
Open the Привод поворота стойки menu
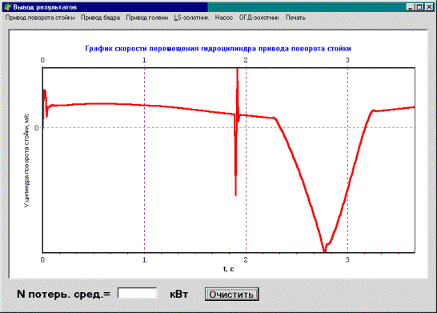tap(40, 18)
